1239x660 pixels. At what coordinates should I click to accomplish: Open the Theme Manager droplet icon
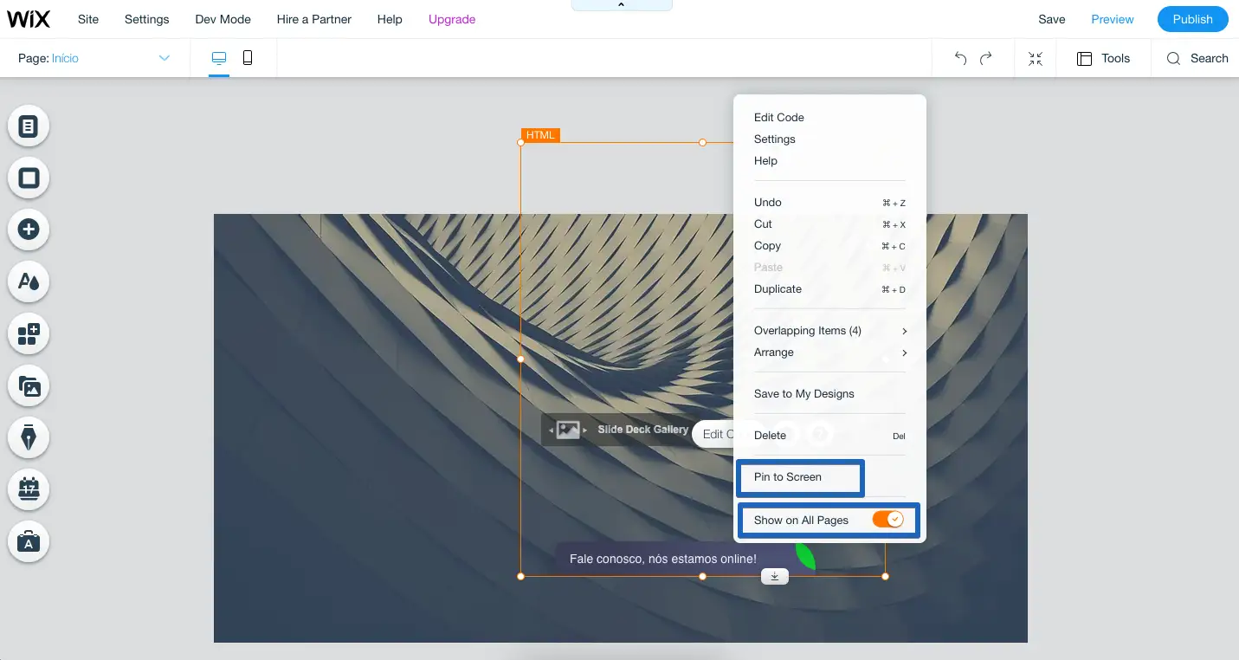point(29,281)
